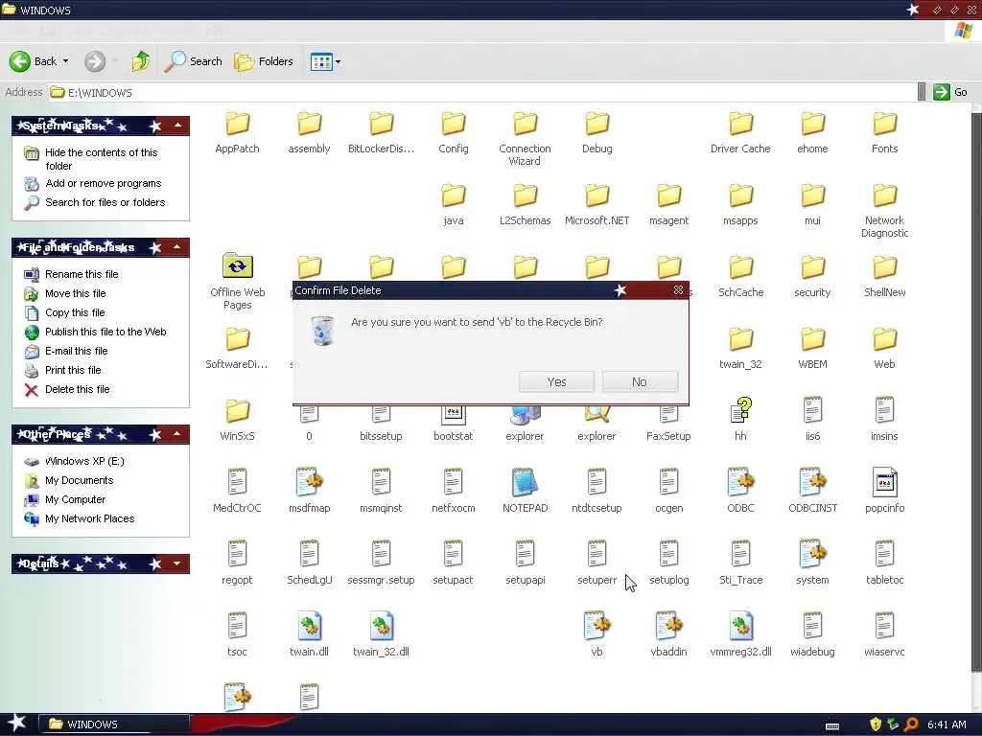
Task: Select the twain.dll file
Action: tap(309, 635)
